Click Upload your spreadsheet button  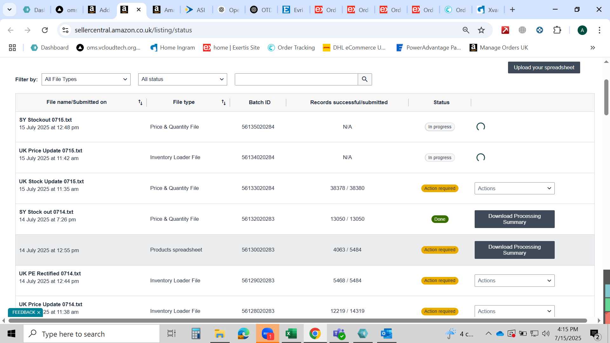544,68
